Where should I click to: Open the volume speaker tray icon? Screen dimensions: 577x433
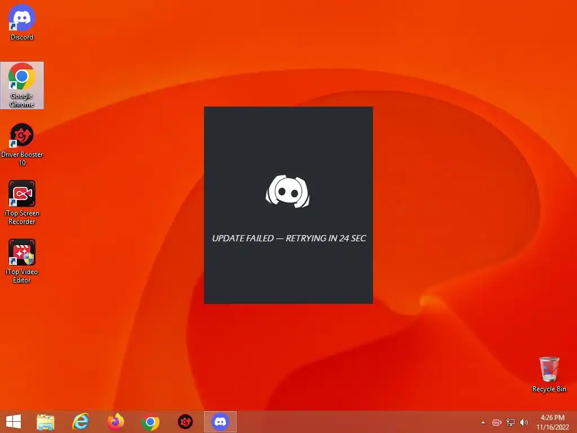pos(523,422)
